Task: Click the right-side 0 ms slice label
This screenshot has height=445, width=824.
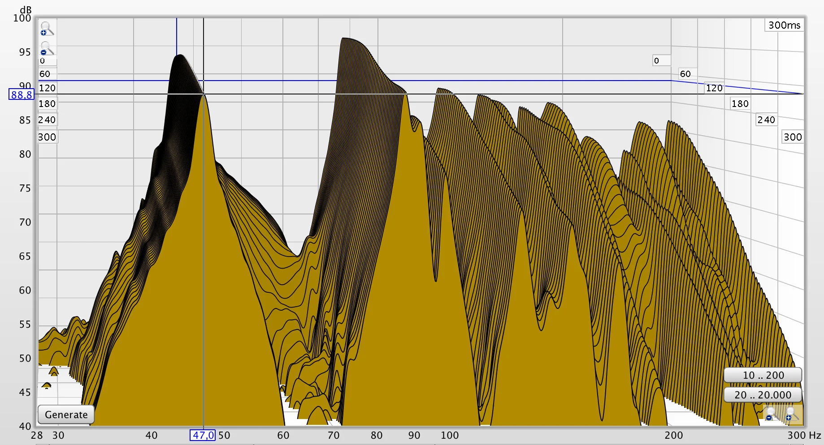Action: [661, 60]
